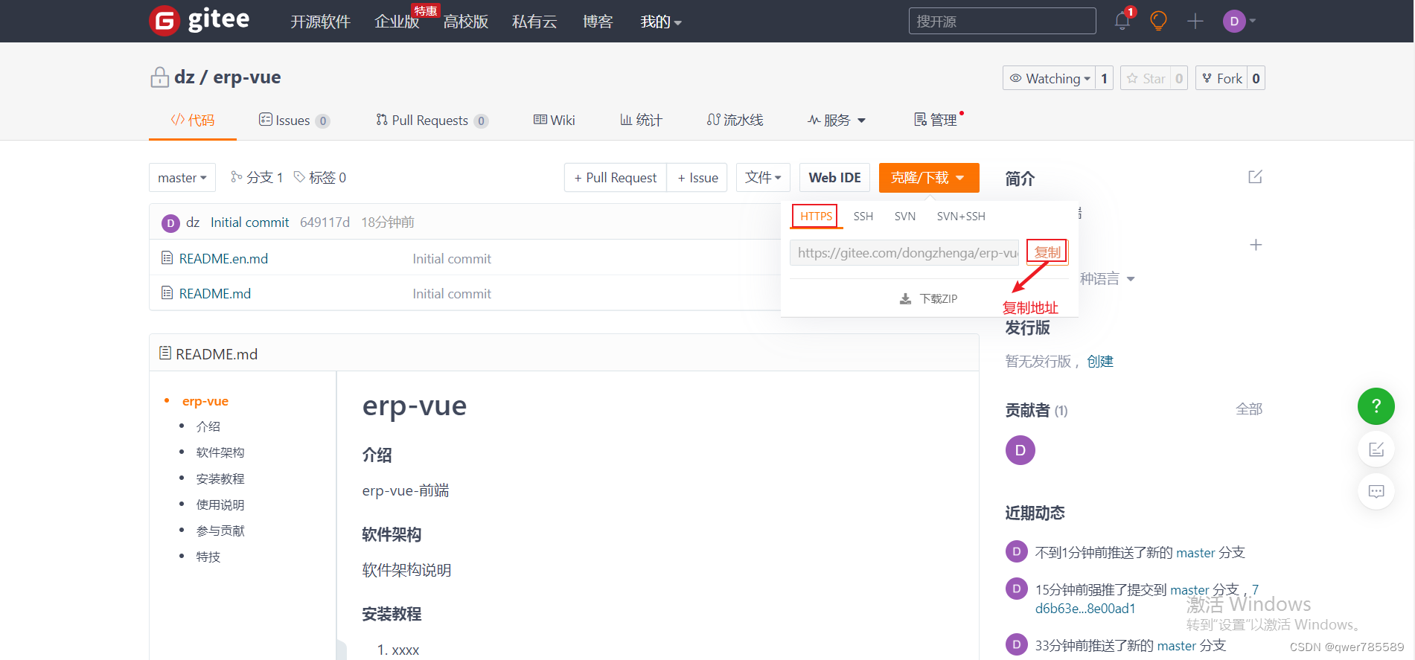
Task: Click the 搜开源 search box
Action: pos(1002,21)
